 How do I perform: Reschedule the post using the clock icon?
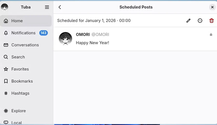pos(200,21)
